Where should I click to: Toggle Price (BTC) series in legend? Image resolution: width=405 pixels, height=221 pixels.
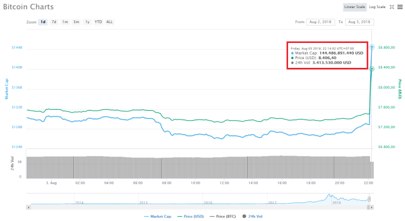click(223, 216)
